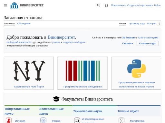The height and width of the screenshot is (123, 165).
Task: Open Информационные технологии text link
Action: [x=93, y=120]
